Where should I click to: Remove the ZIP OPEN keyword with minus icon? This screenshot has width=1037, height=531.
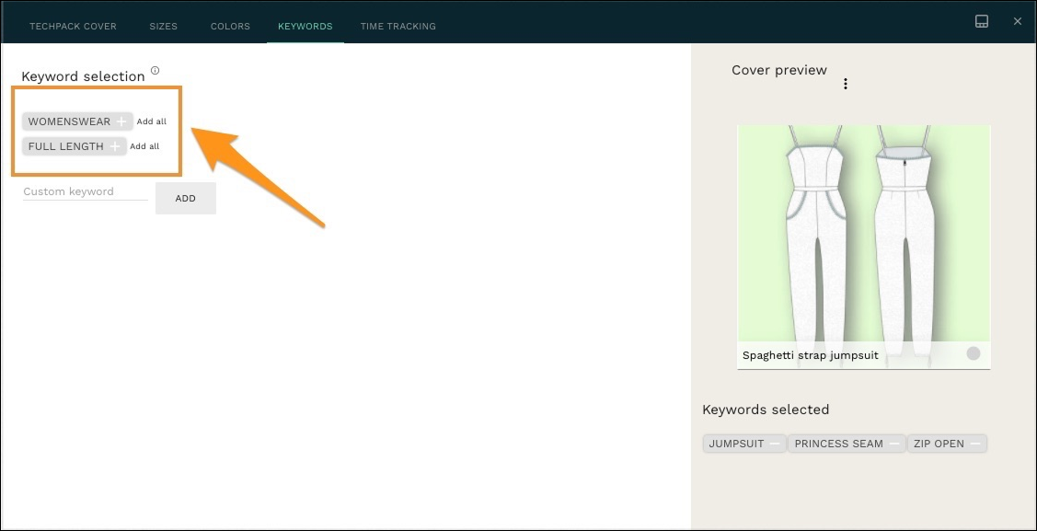974,444
